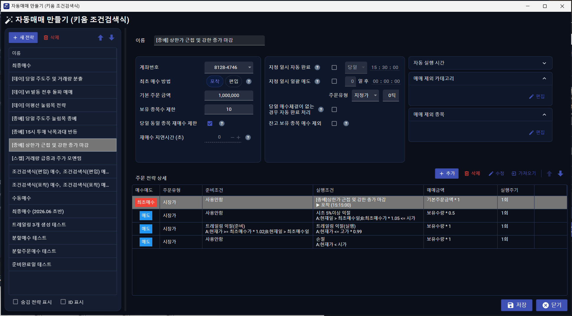Select [데이] 당일 주도주 및 거래량 분출

click(63, 79)
